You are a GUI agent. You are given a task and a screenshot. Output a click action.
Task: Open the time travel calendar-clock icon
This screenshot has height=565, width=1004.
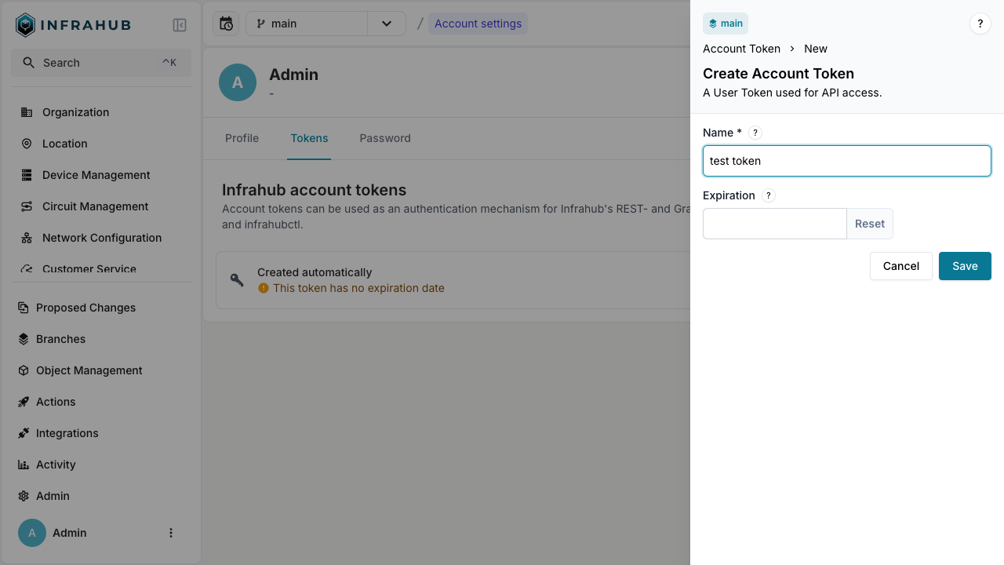click(x=226, y=24)
